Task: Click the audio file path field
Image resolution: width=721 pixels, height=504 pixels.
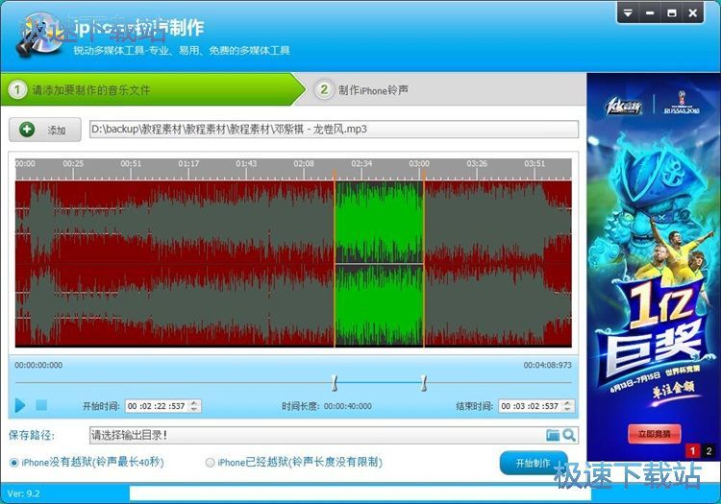Action: pos(334,130)
